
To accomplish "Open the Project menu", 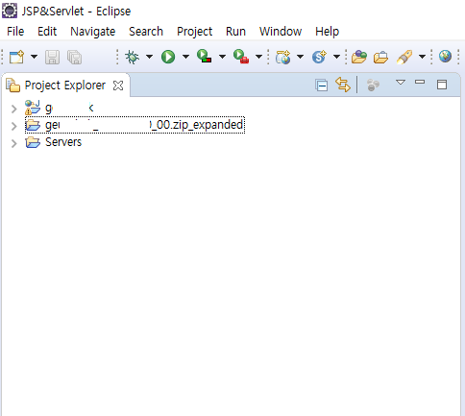I will [195, 32].
